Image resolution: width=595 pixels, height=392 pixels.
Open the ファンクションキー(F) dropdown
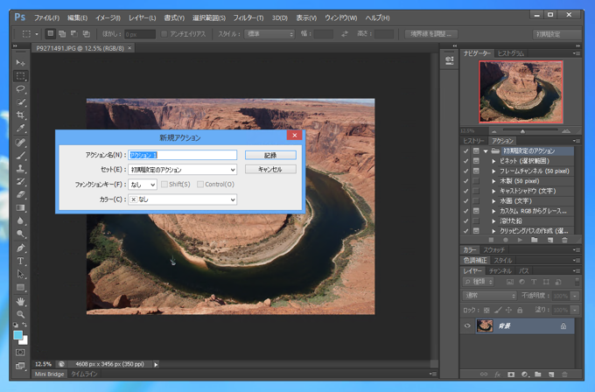click(143, 185)
